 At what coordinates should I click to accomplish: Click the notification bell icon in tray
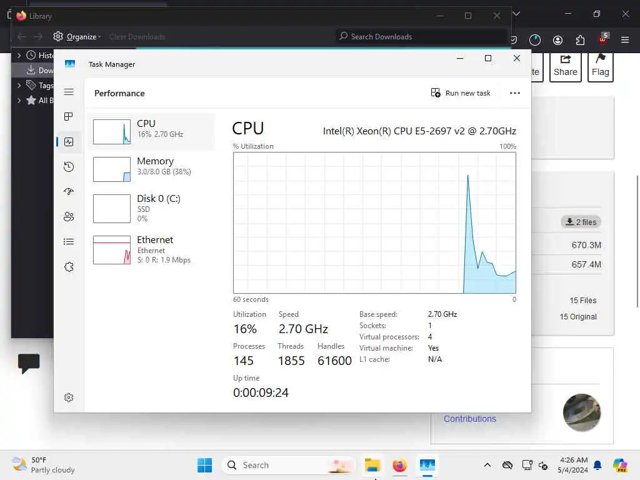click(x=597, y=465)
